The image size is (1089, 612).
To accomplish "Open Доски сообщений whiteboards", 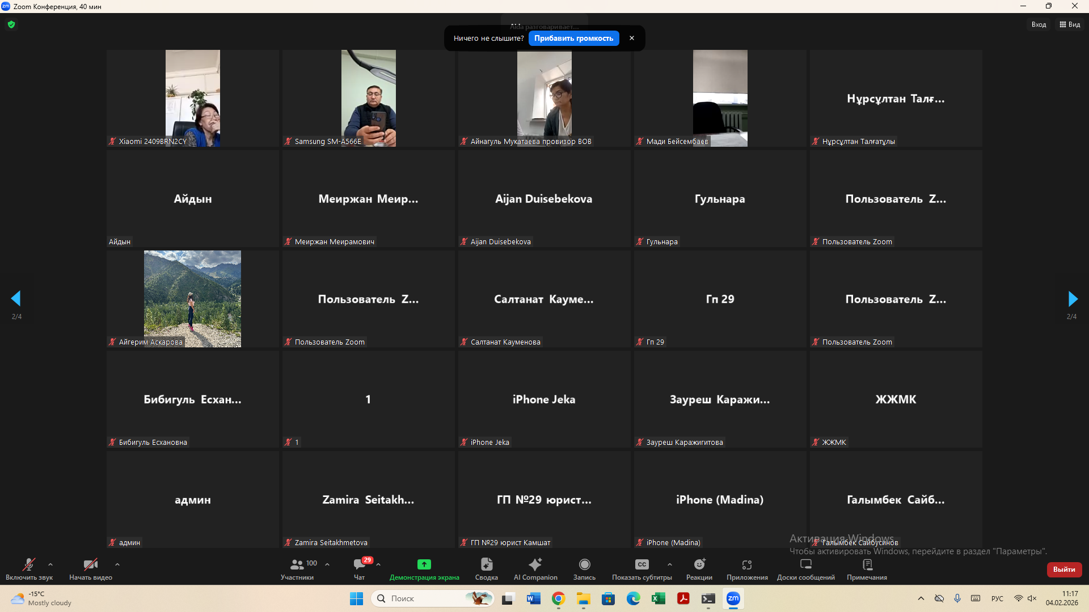I will pyautogui.click(x=805, y=564).
